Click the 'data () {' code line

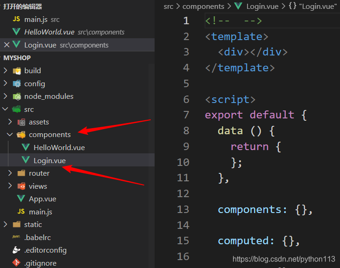tap(246, 131)
